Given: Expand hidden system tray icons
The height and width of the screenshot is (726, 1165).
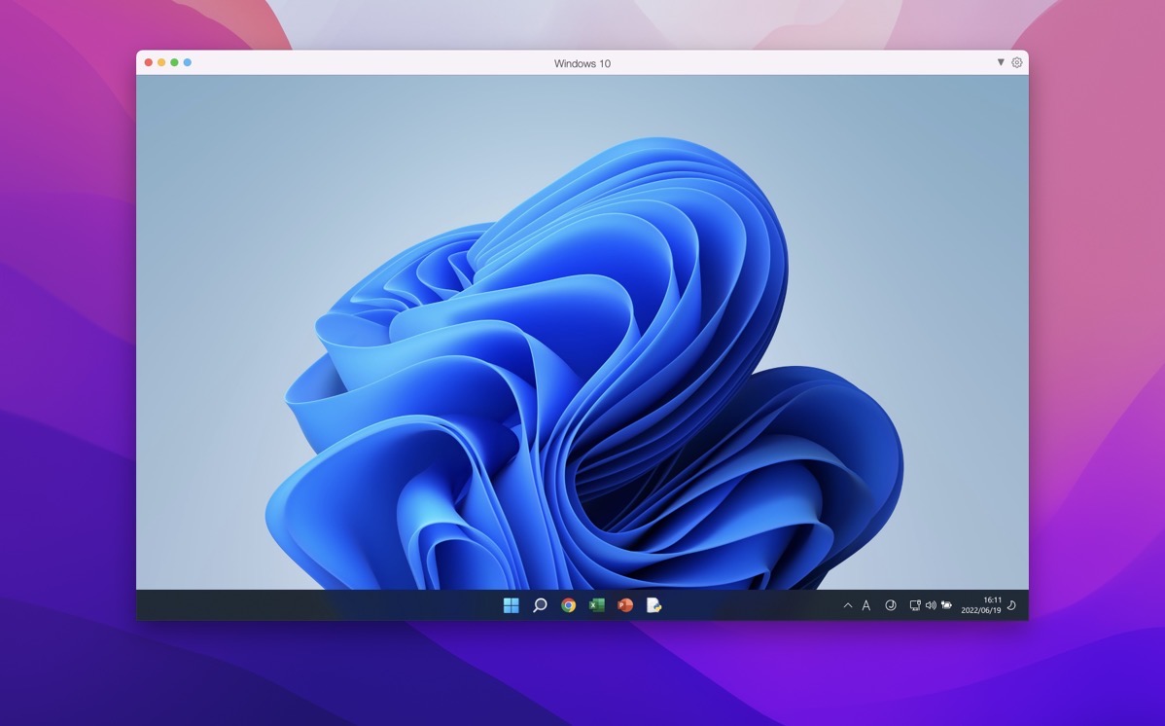Looking at the screenshot, I should pos(848,605).
